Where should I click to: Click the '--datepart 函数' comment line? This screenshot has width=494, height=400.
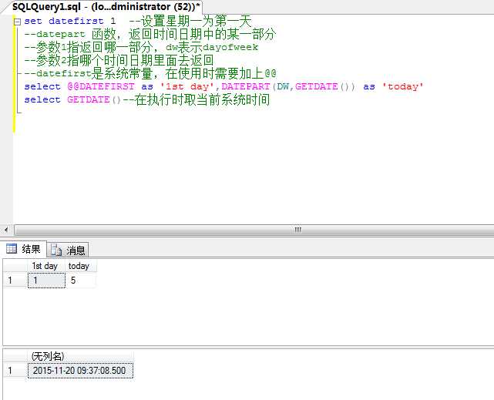point(150,34)
